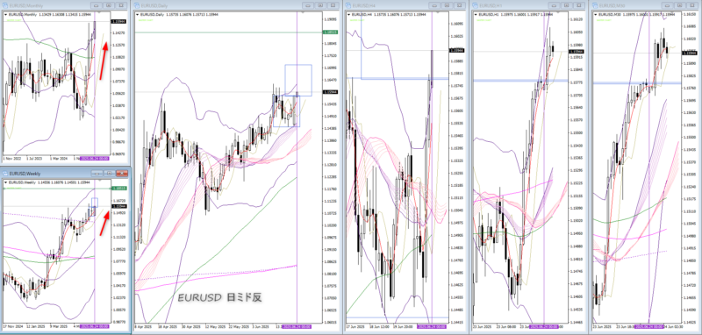702x335 pixels.
Task: Minimize the EURUSD,Daily chart window
Action: point(308,5)
